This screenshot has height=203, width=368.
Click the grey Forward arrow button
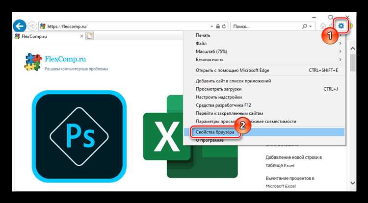click(x=32, y=26)
